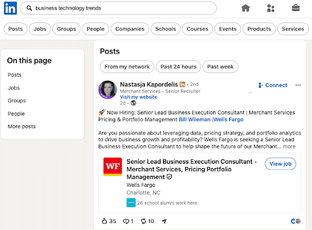The image size is (312, 230).
Task: Jump to Jobs in On this page
Action: [x=13, y=88]
